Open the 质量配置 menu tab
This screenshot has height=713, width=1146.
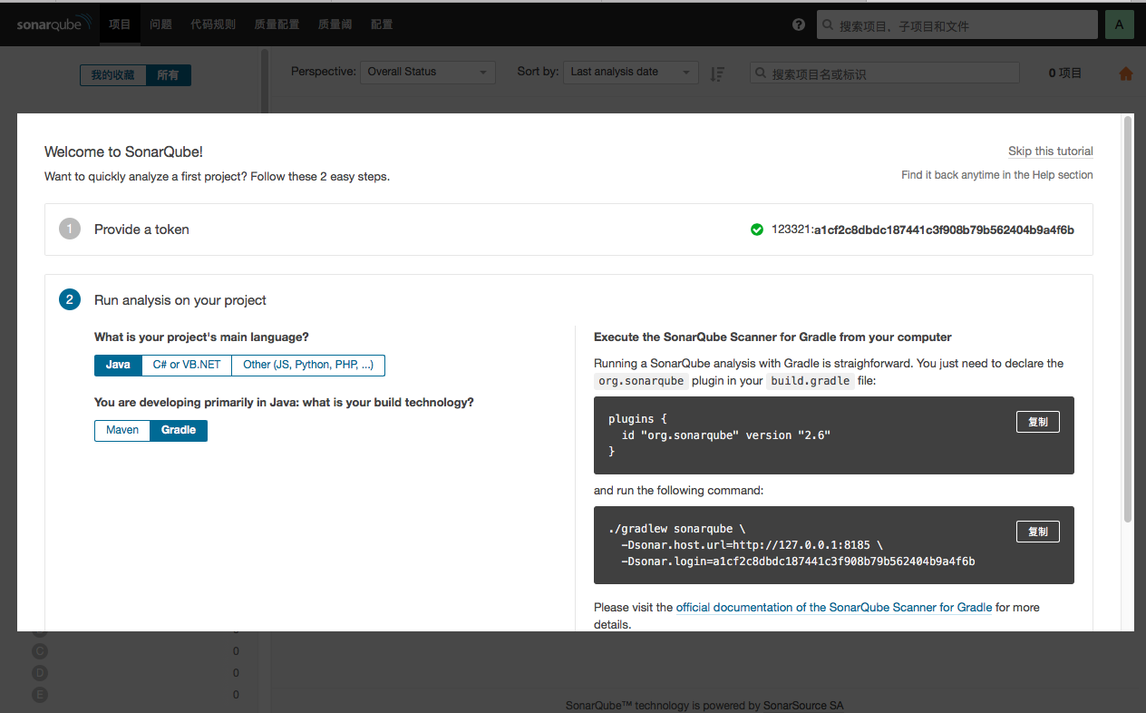pos(277,24)
